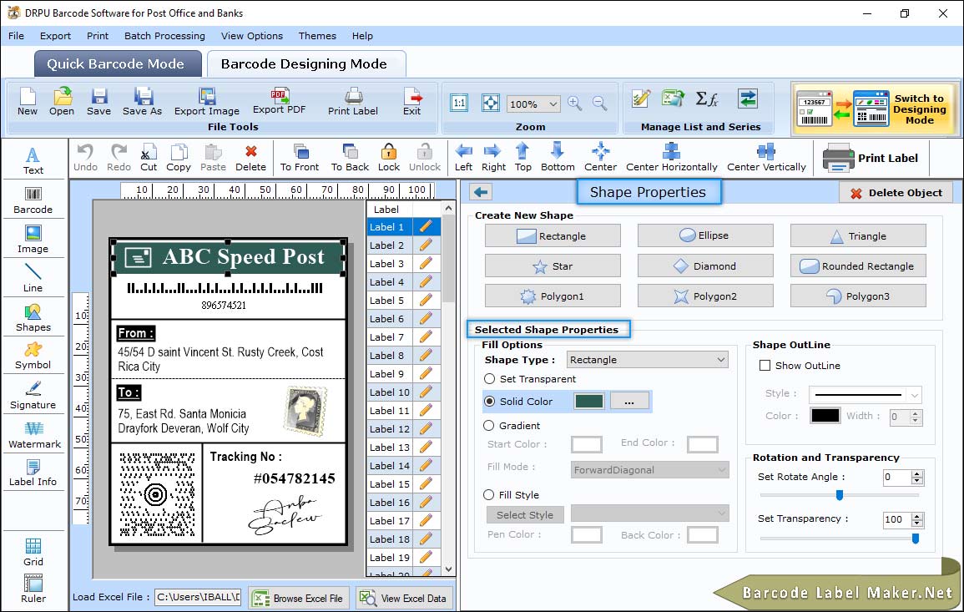Click Print Label in File Tools
The width and height of the screenshot is (964, 612).
click(x=353, y=102)
